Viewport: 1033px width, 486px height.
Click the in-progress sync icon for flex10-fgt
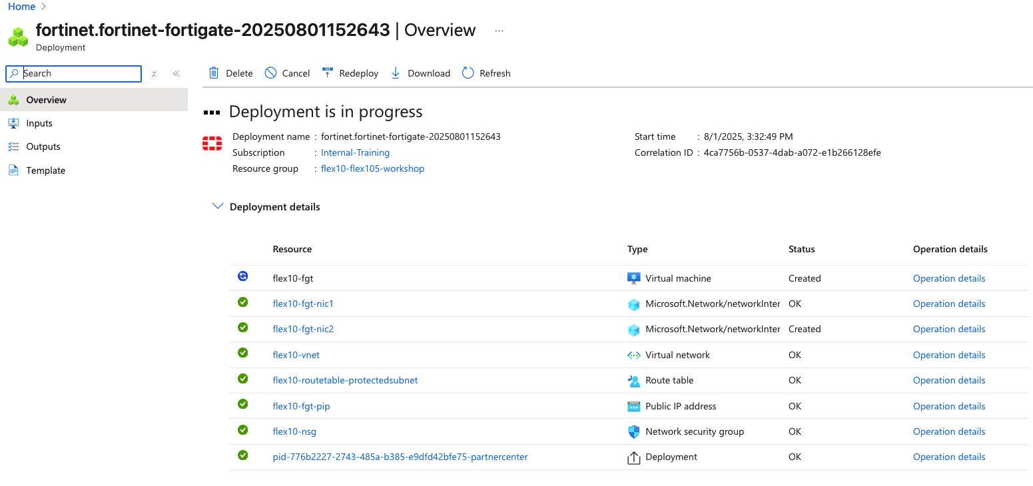point(243,276)
